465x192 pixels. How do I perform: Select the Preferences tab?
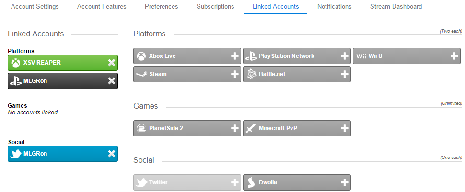[162, 7]
